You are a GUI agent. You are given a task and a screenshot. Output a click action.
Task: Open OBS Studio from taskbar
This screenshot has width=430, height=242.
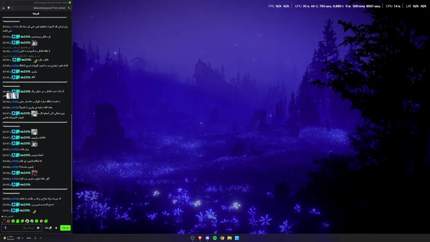coord(192,238)
